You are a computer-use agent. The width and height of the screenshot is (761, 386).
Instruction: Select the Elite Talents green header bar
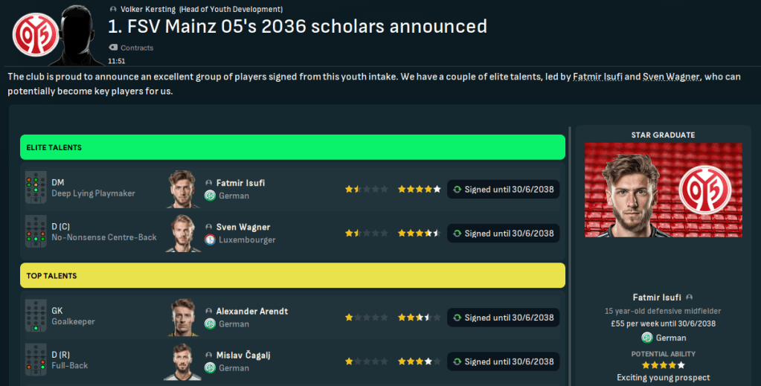coord(292,147)
